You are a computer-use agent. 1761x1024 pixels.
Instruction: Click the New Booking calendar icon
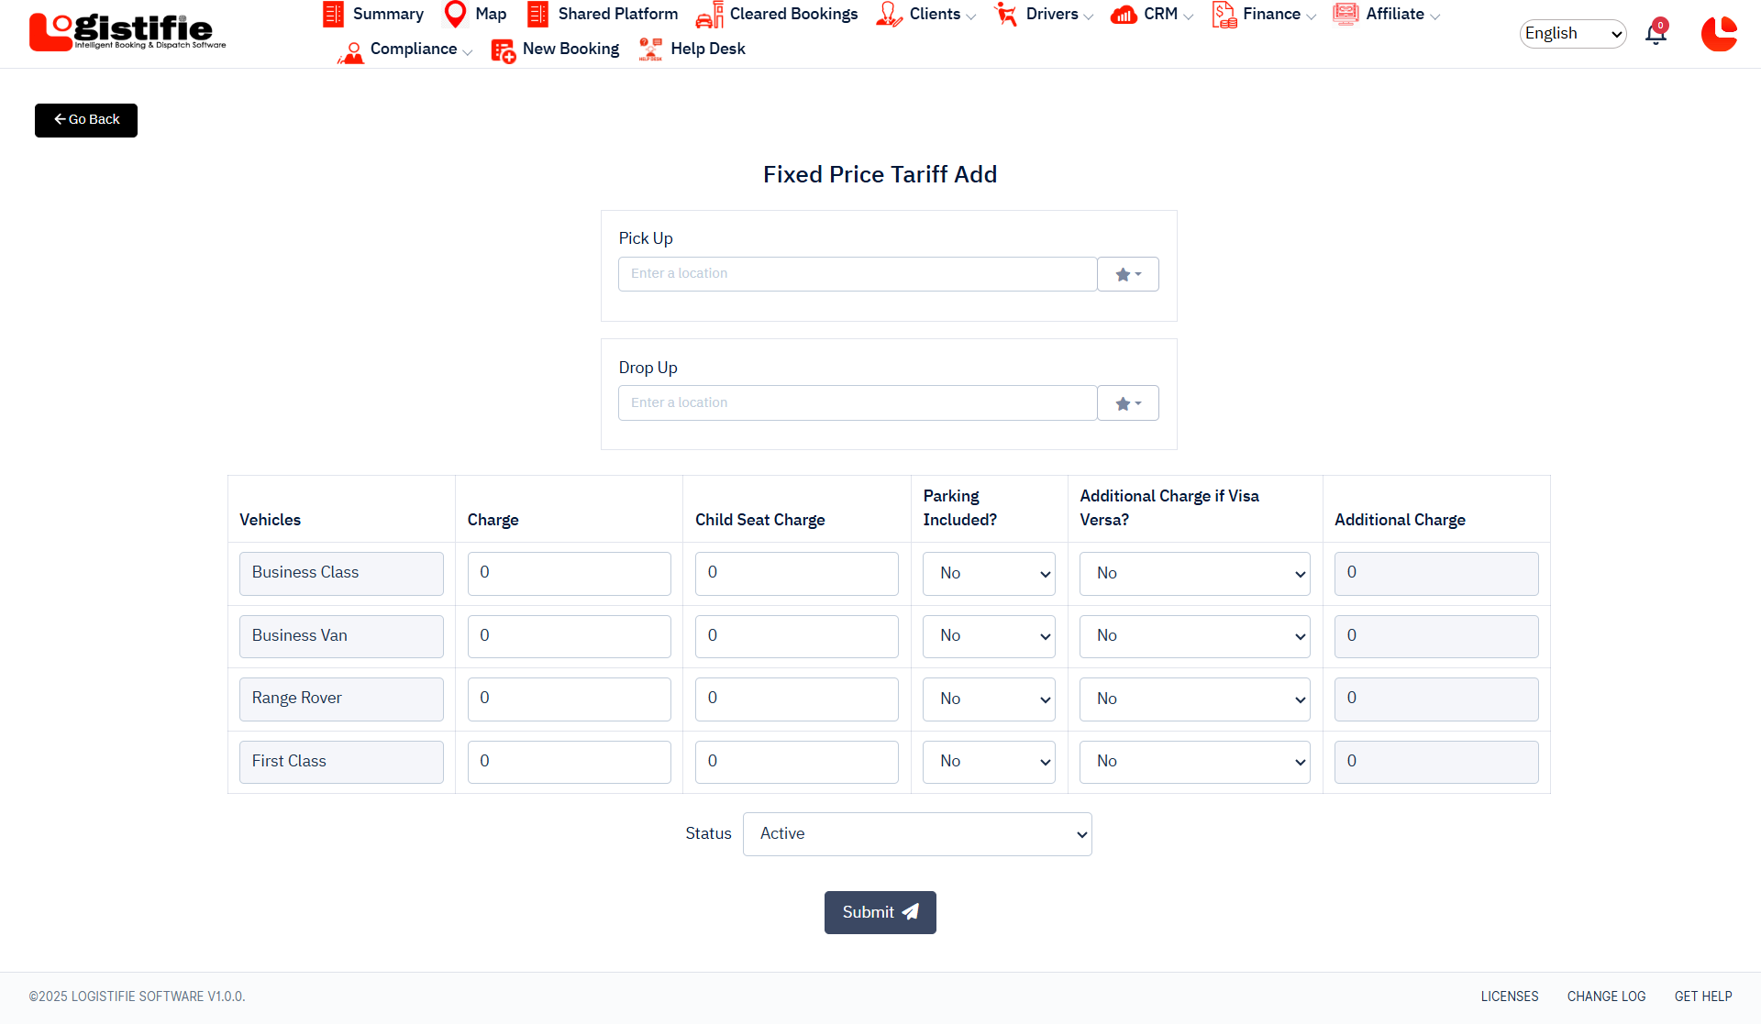click(503, 50)
